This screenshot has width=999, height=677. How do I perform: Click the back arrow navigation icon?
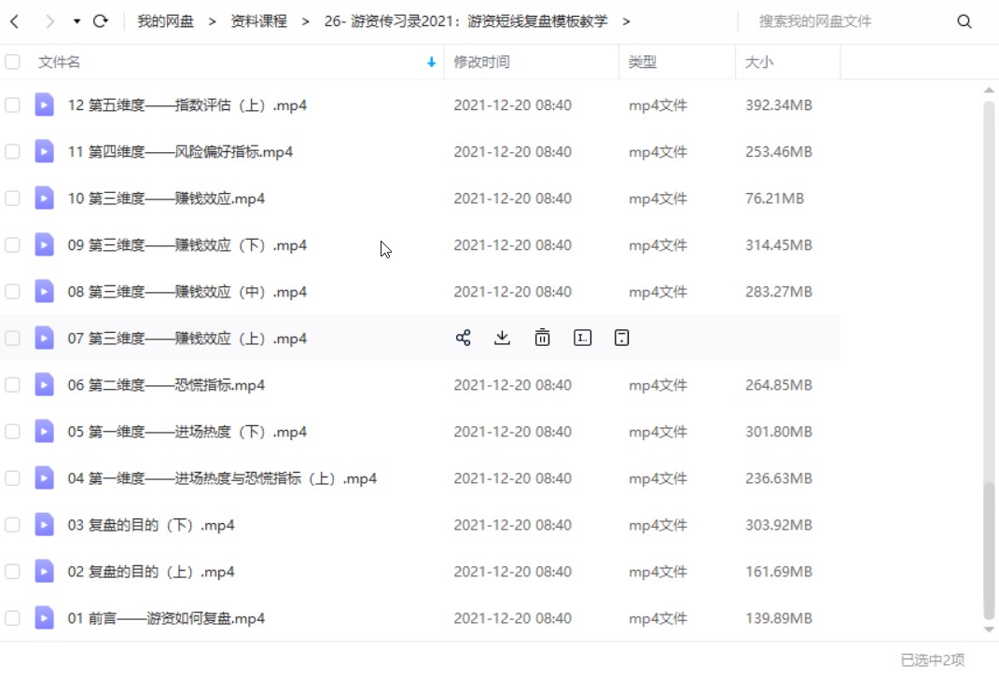pyautogui.click(x=15, y=20)
